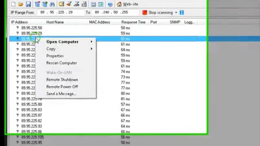This screenshot has height=146, width=260.
Task: Click the list icon with red mark
Action: 37,4
